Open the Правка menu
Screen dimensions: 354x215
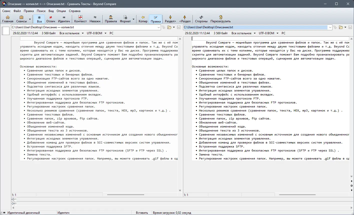click(x=29, y=11)
